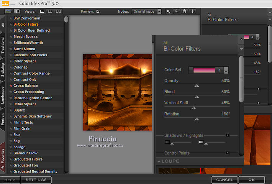Select the Film Grain filter
The image size is (272, 184).
click(x=22, y=129)
